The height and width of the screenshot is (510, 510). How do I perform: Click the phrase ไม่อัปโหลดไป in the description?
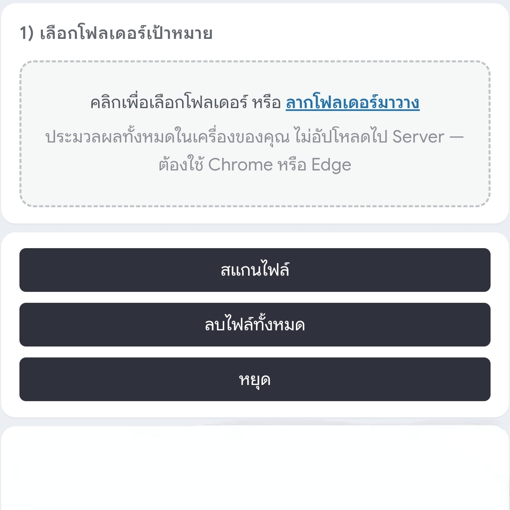[341, 137]
